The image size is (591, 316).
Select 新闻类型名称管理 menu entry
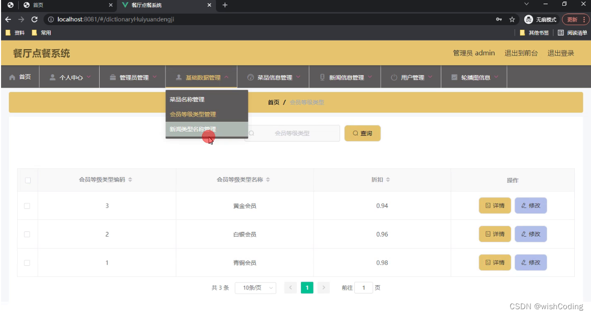coord(193,129)
